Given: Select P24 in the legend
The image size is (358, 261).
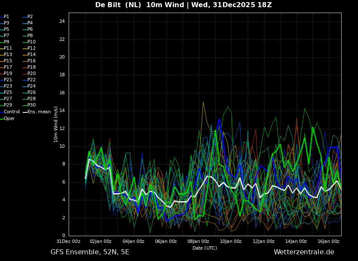Looking at the screenshot, I should [29, 86].
